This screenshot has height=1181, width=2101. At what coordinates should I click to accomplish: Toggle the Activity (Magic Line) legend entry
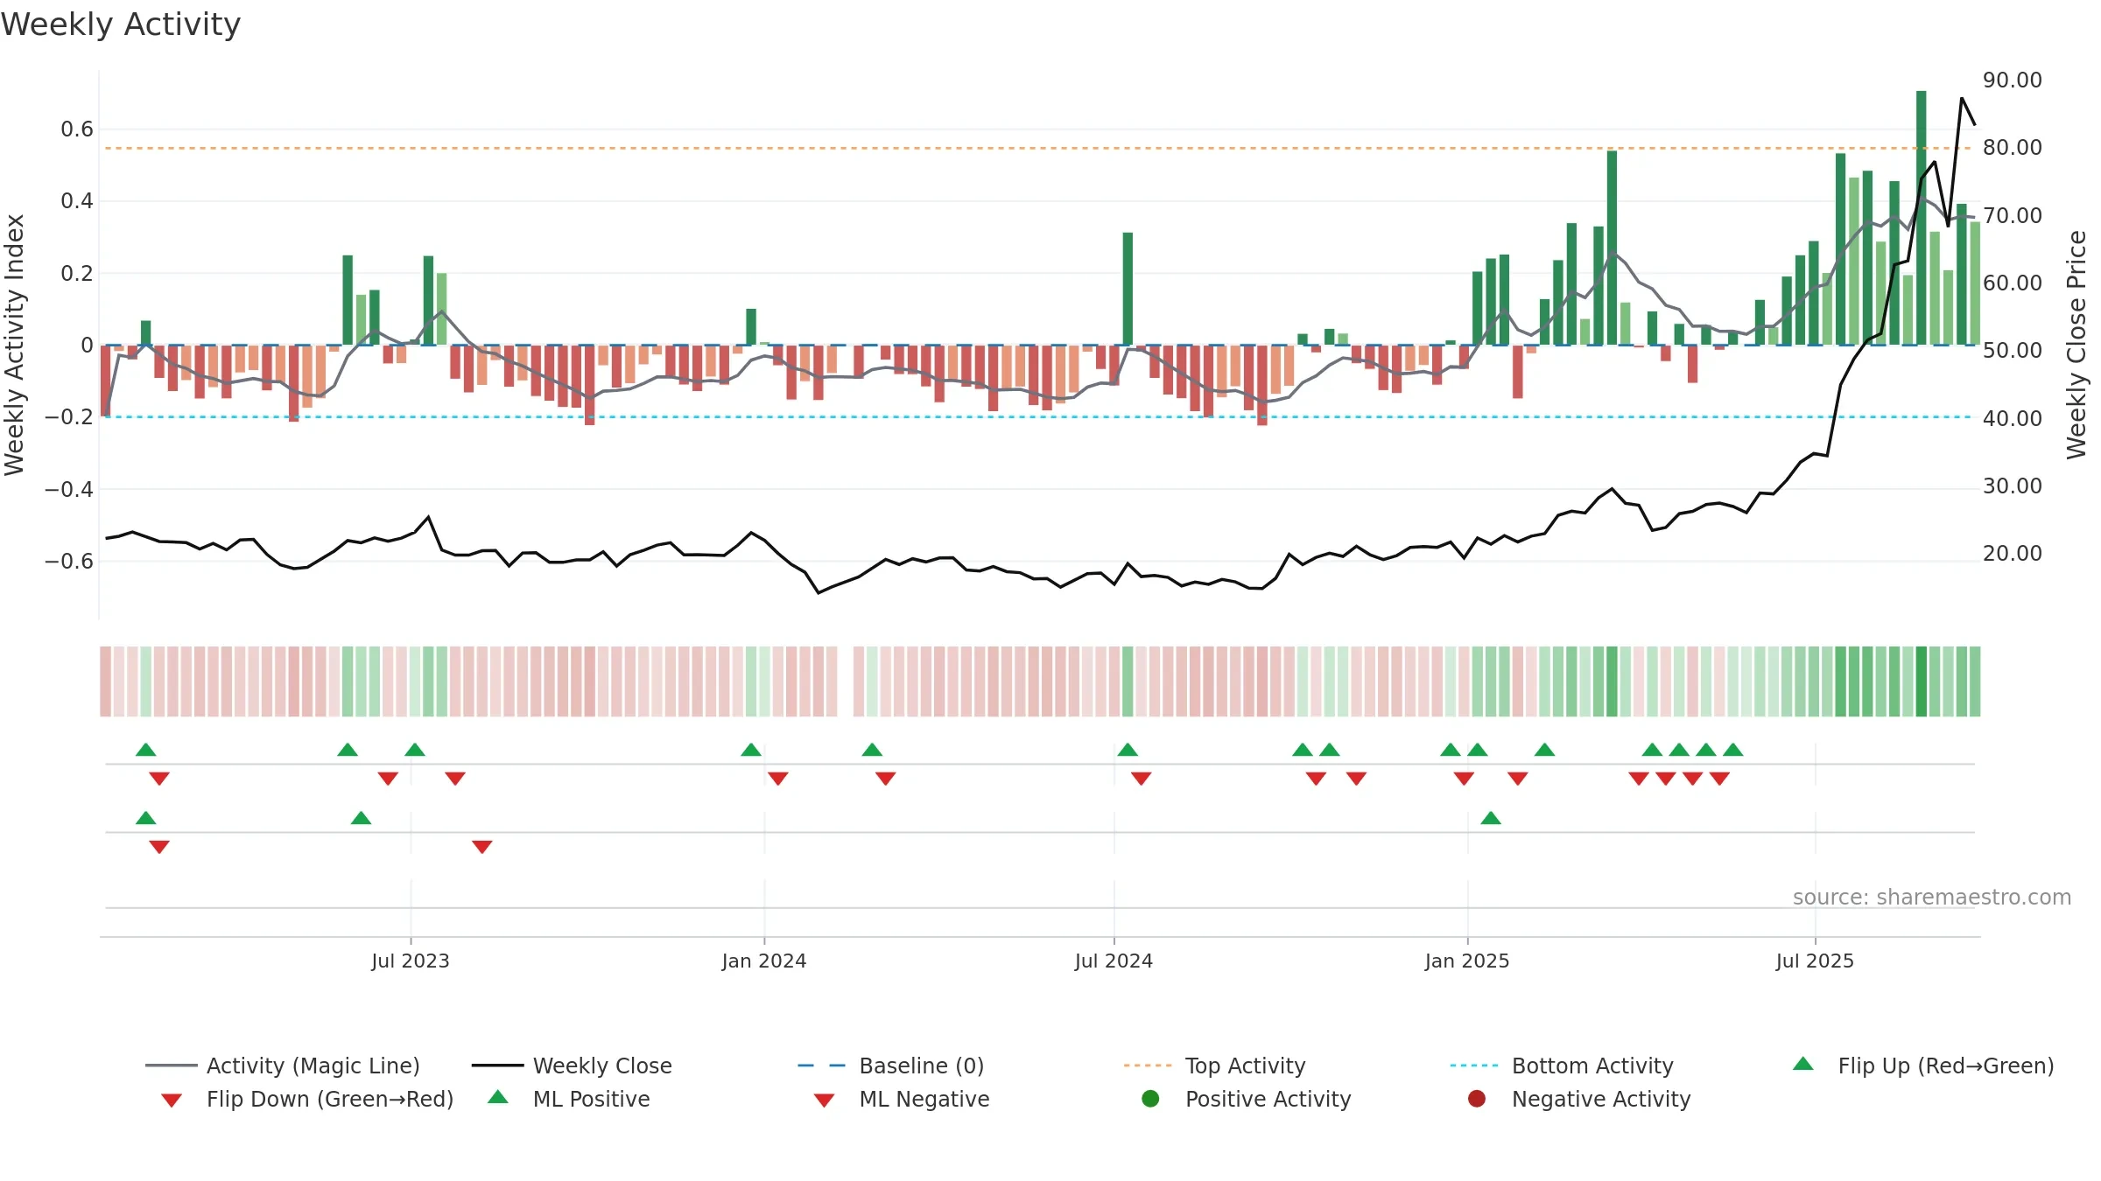(283, 1066)
